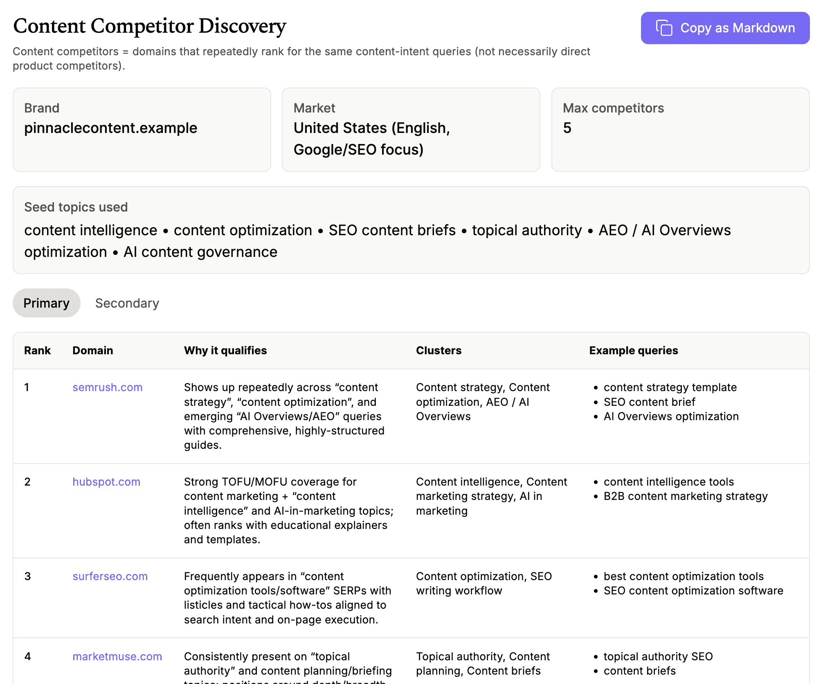Viewport: 823px width, 684px height.
Task: Select the Primary tab
Action: (x=46, y=303)
